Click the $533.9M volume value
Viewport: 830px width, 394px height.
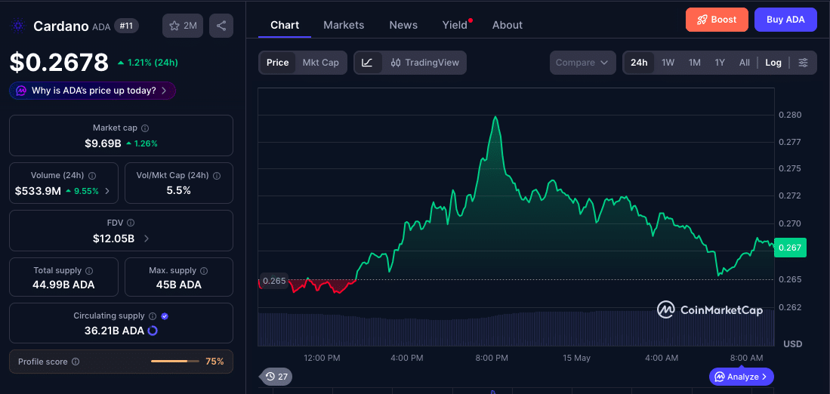(38, 191)
